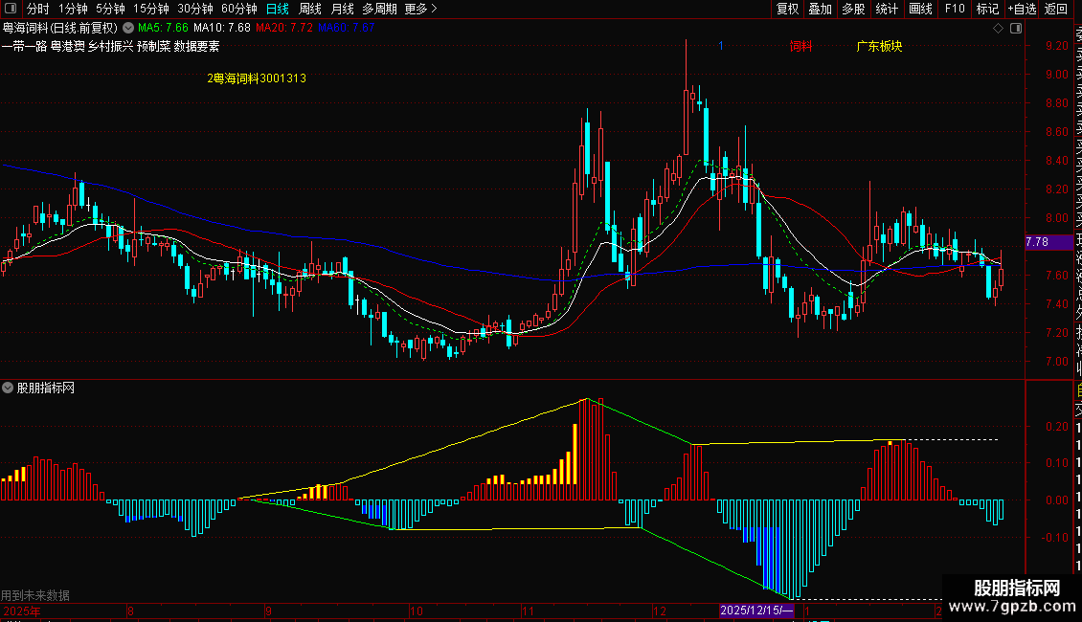1082x622 pixels.
Task: Click the 2025年 label on time axis
Action: pos(21,611)
